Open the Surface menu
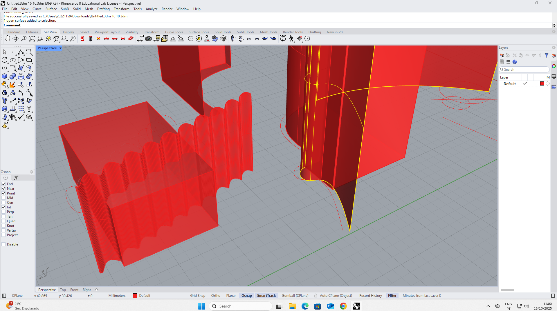Viewport: 557px width, 311px height. tap(51, 9)
